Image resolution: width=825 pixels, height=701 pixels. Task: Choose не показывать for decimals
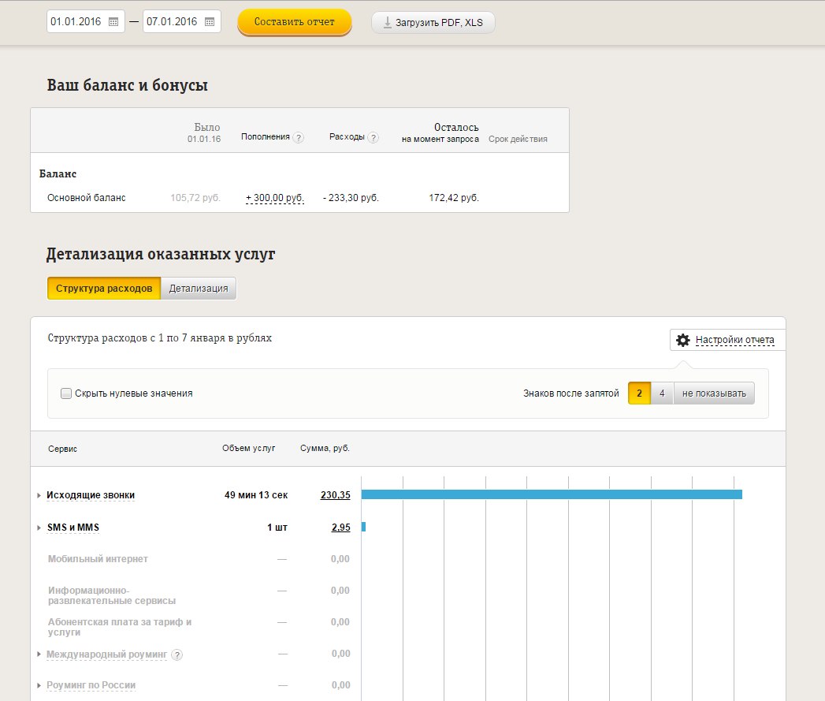point(714,393)
